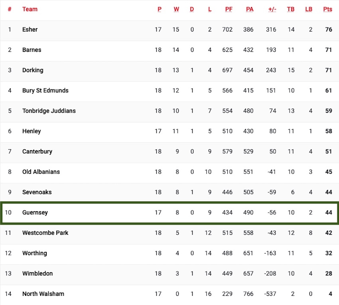Screen dimensions: 339x305
Task: Click the TB column header
Action: click(x=291, y=9)
